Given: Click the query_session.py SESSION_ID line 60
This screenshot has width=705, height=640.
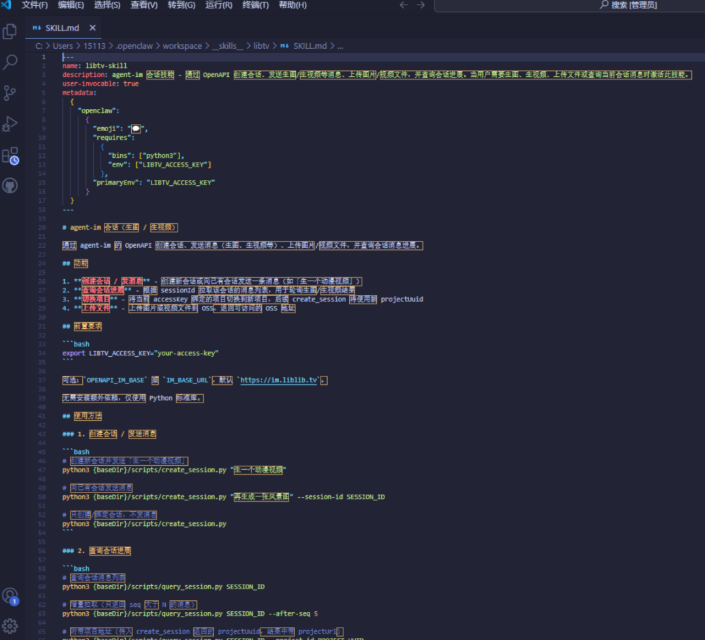Looking at the screenshot, I should click(x=163, y=587).
